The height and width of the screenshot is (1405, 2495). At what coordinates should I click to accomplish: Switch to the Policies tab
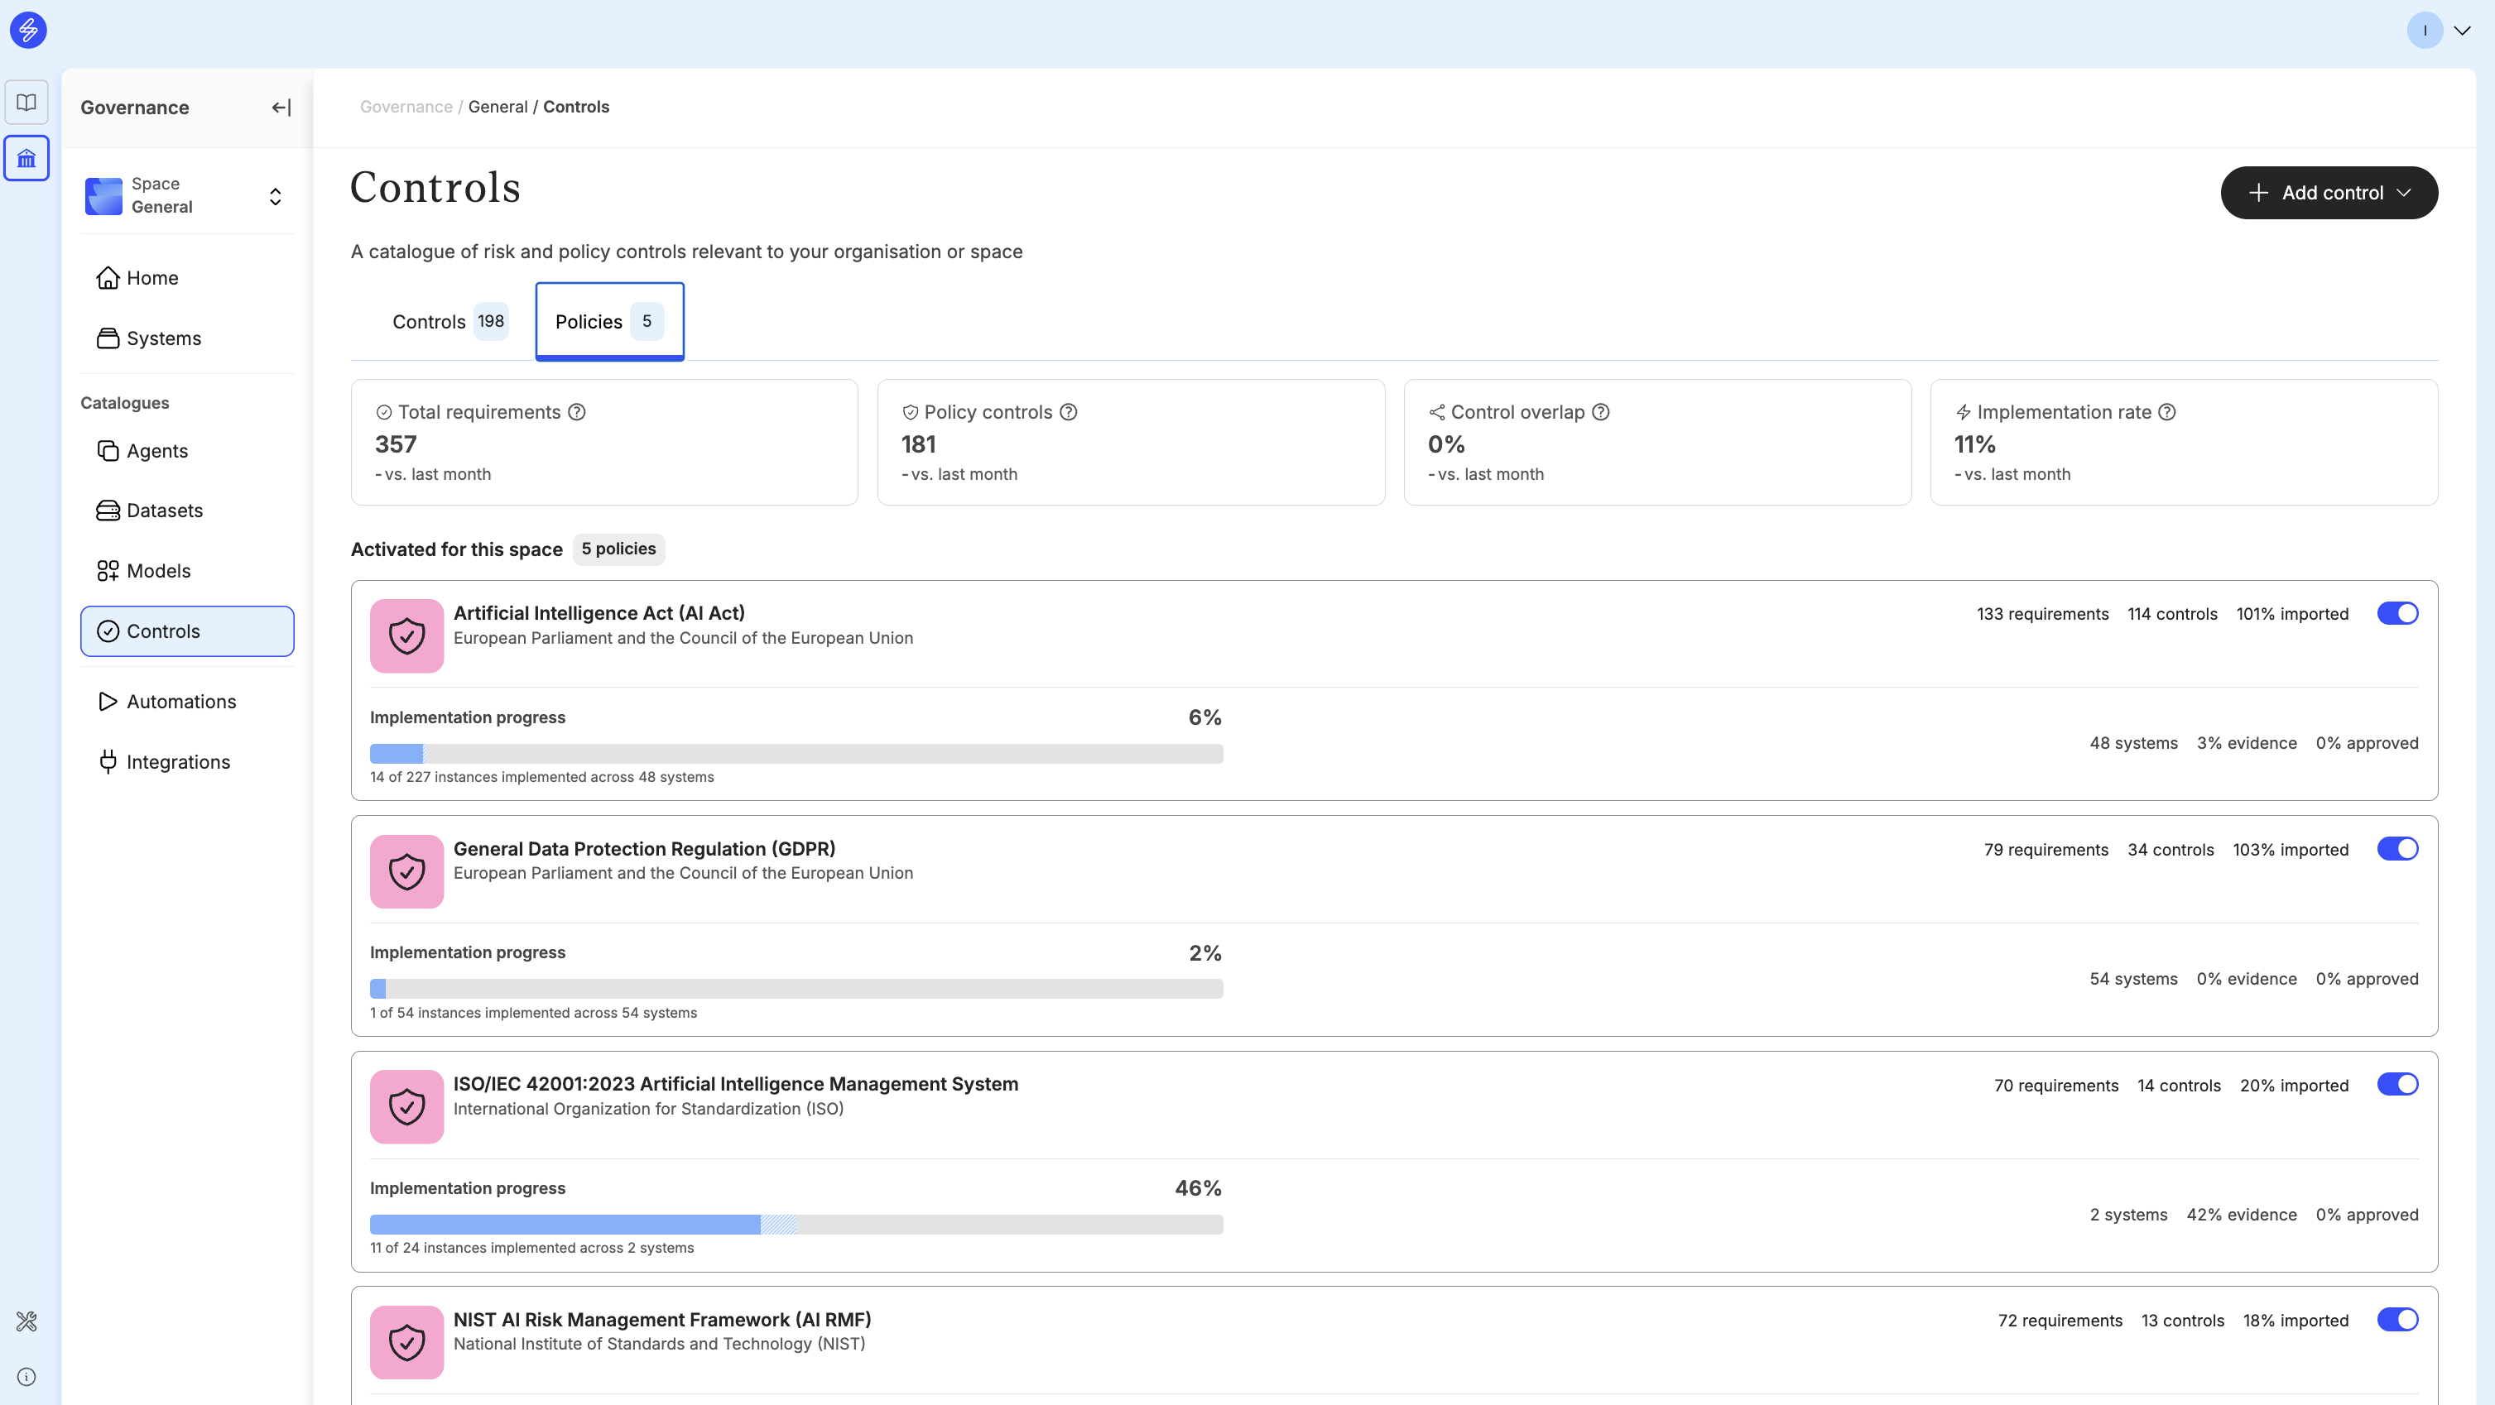609,322
